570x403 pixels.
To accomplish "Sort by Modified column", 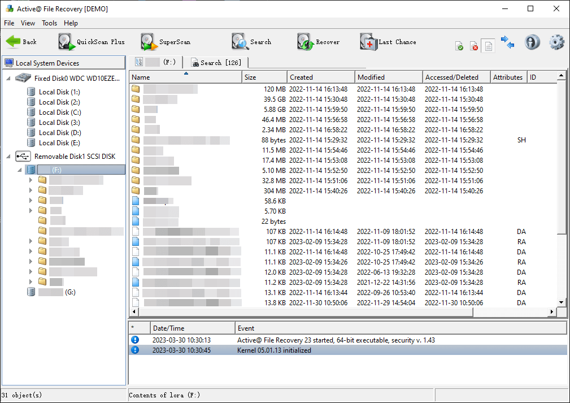I will 389,77.
